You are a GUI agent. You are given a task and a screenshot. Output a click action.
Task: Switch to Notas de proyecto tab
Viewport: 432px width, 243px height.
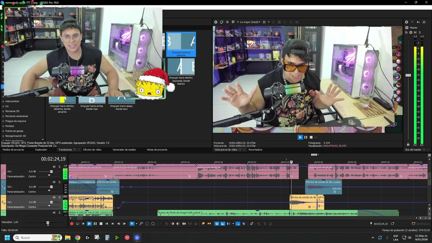(157, 150)
